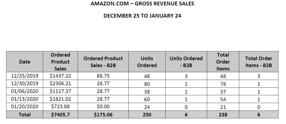Select the Units Ordered - B2B header

(186, 62)
